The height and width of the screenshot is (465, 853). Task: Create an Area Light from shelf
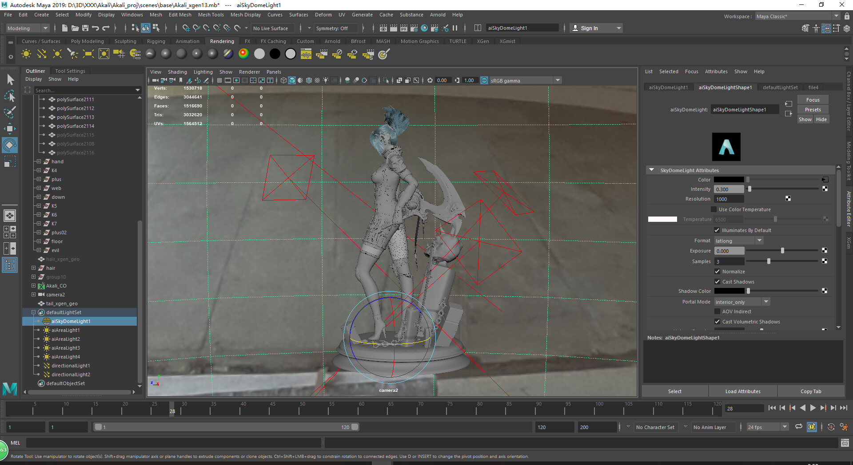[x=88, y=54]
